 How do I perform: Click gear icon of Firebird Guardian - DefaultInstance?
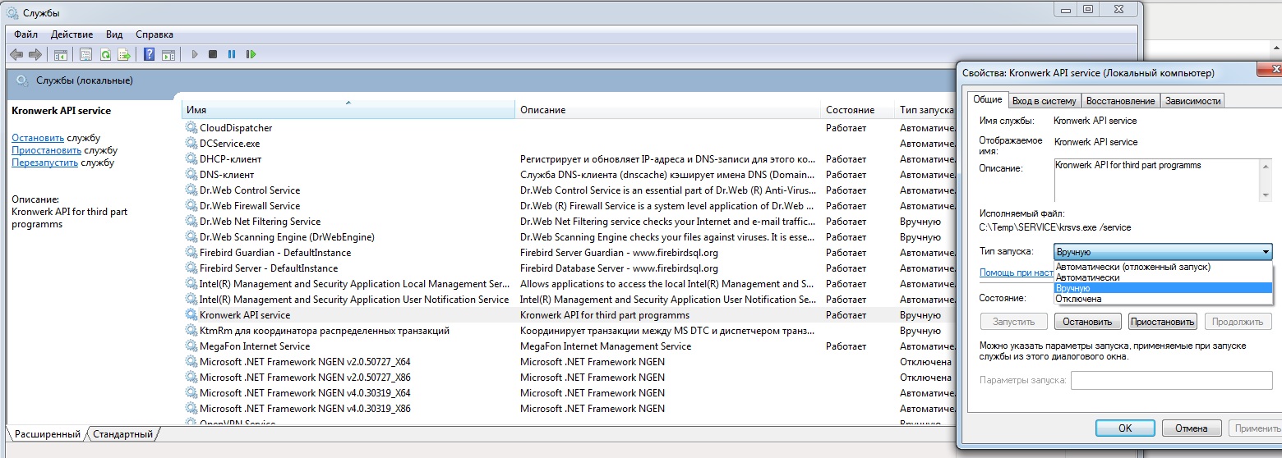point(191,253)
